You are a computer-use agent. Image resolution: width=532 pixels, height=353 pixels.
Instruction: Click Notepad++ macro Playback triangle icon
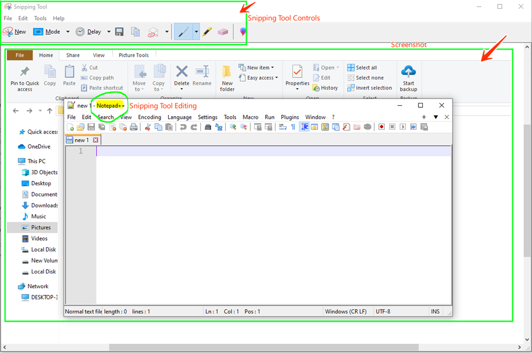(x=403, y=127)
